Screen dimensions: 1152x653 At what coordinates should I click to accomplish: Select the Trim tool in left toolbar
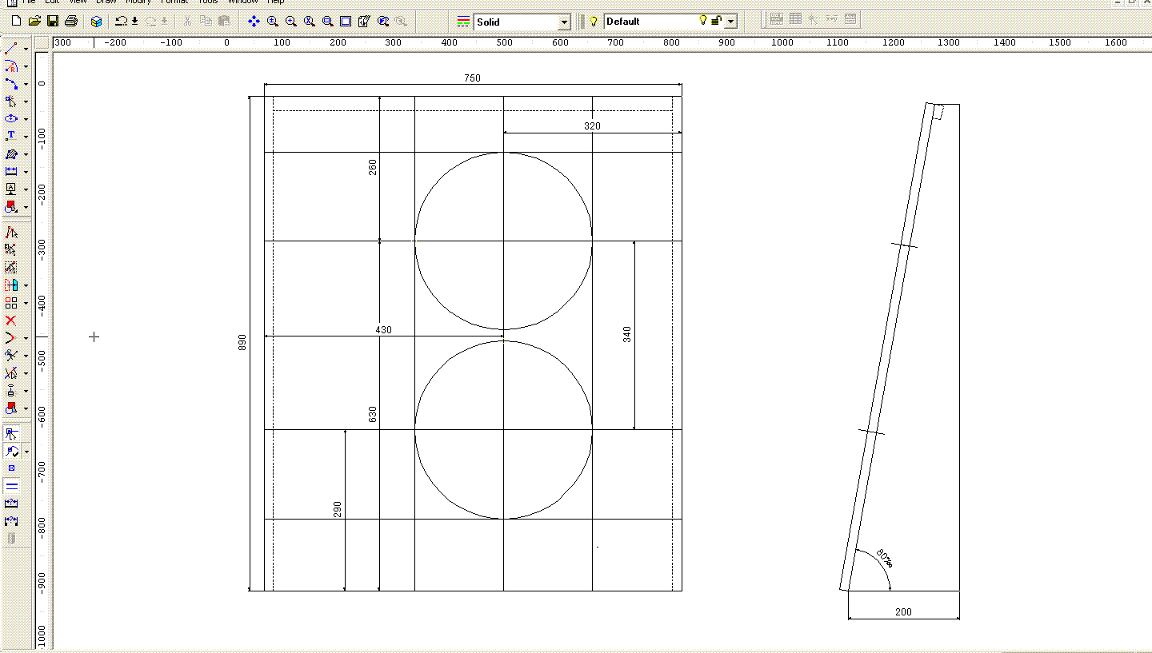11,355
